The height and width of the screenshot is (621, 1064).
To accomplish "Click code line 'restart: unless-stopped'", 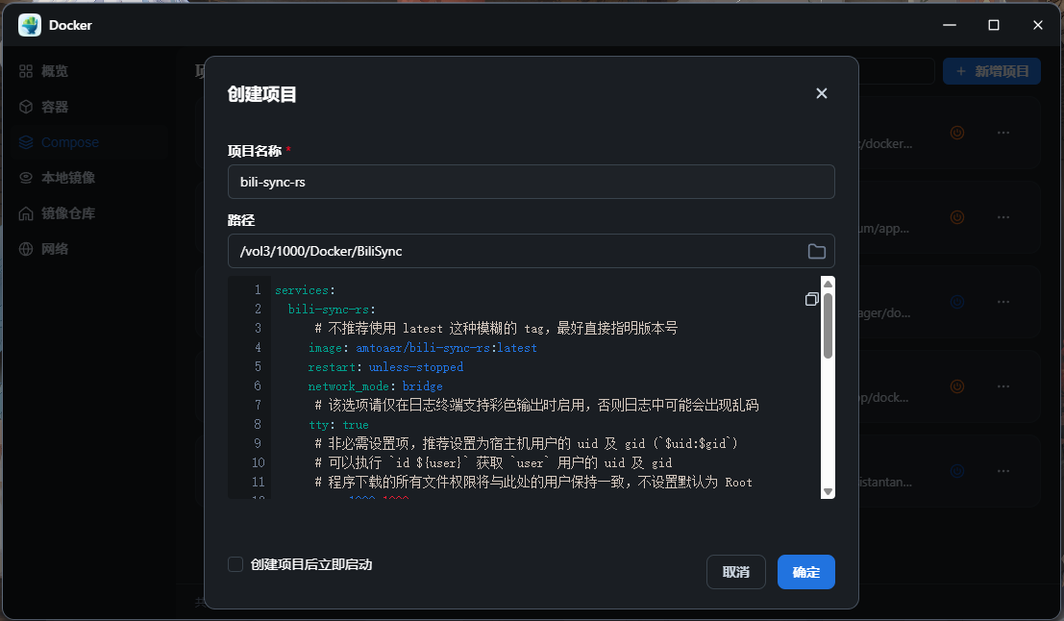I will pos(385,367).
